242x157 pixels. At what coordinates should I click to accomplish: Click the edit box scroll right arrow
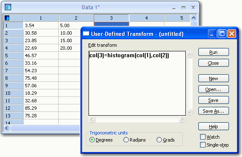click(182, 119)
